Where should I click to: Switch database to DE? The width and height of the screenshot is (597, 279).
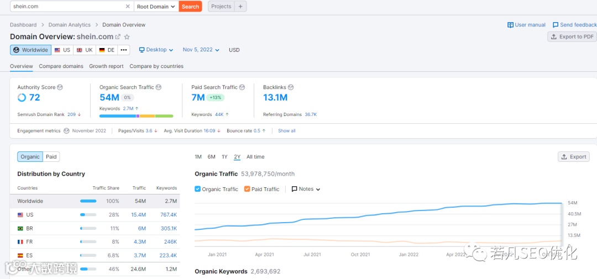point(107,50)
